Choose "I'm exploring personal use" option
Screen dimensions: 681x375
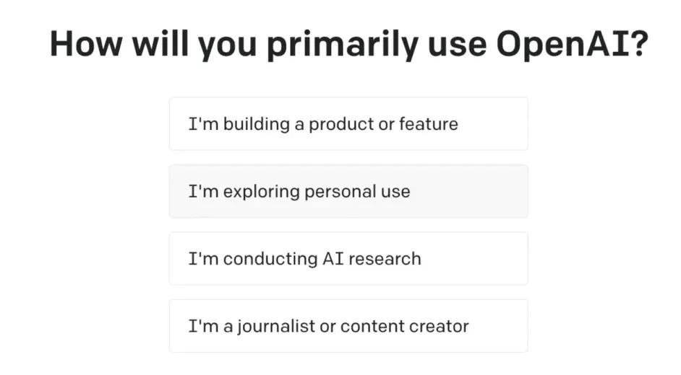point(348,192)
